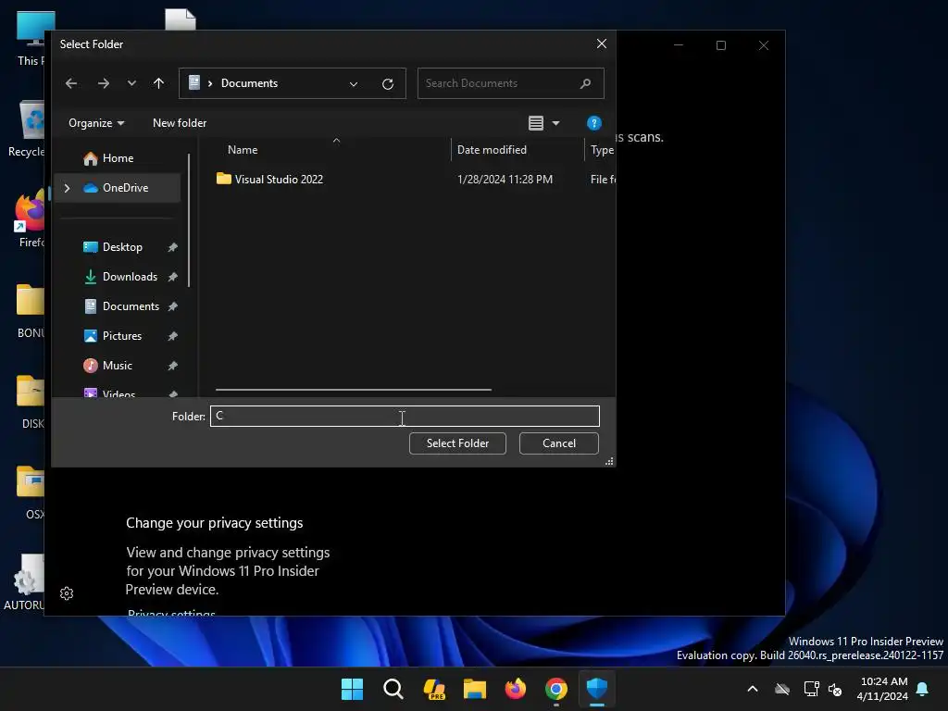Image resolution: width=948 pixels, height=711 pixels.
Task: Open the taskbar clock and date
Action: click(882, 689)
